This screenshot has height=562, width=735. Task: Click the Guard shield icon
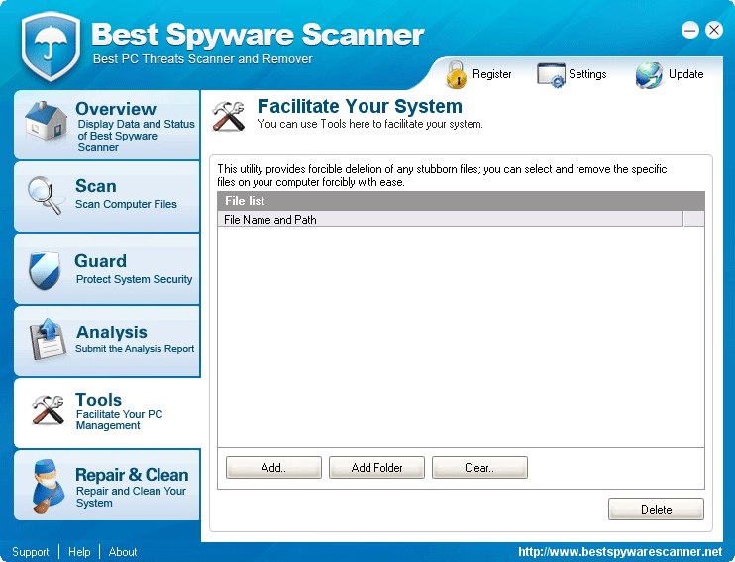pos(45,270)
